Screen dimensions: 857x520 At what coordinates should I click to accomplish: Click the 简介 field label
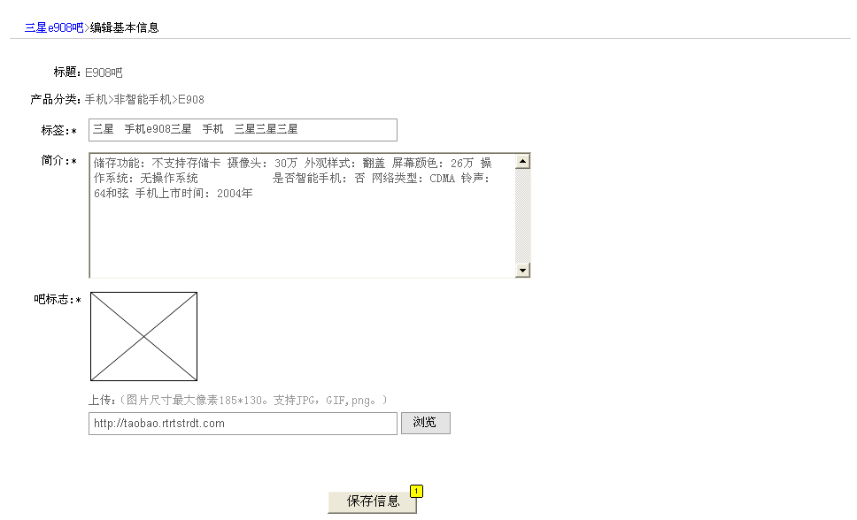(x=59, y=161)
